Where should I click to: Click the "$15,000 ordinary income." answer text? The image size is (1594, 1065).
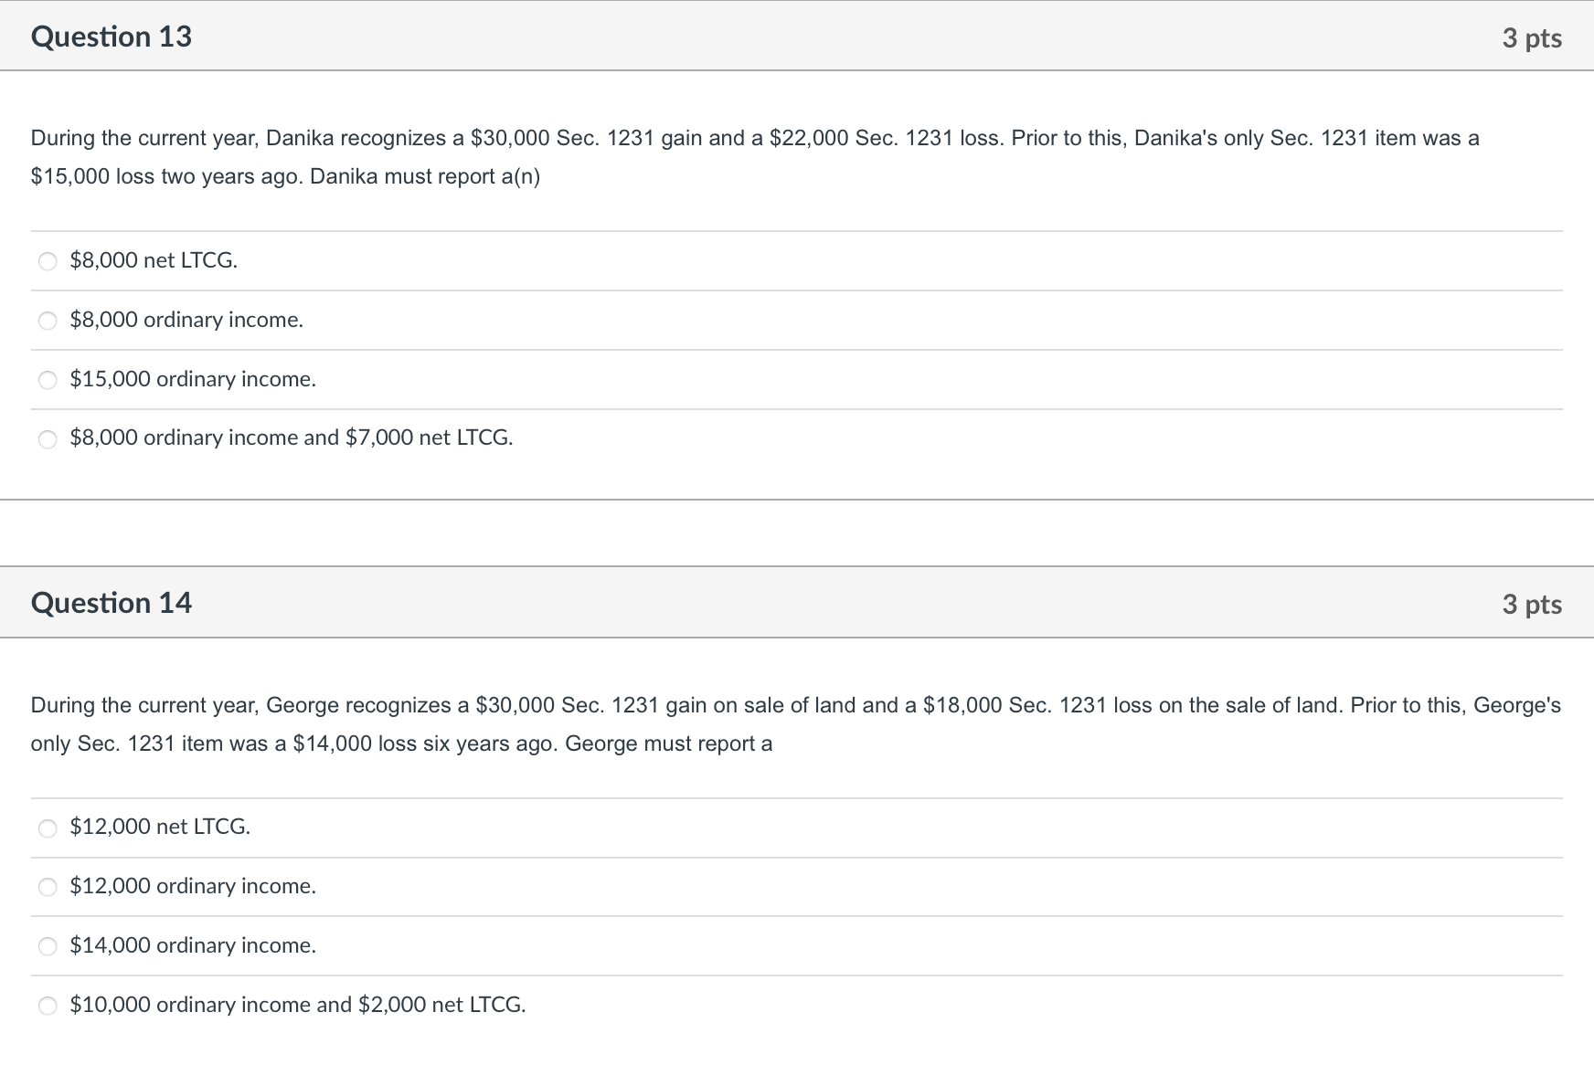click(193, 379)
